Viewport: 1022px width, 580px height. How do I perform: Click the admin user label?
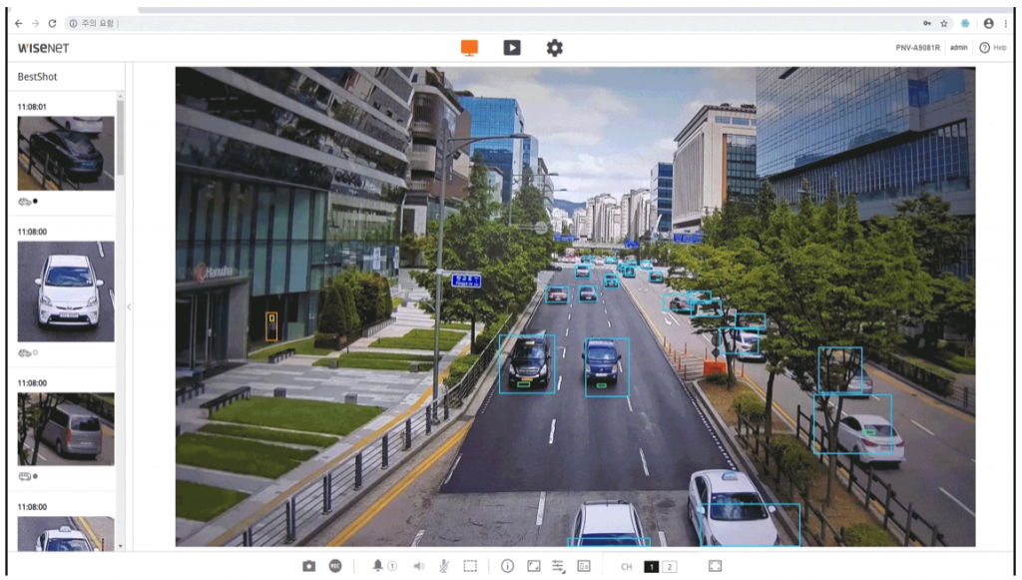point(958,48)
